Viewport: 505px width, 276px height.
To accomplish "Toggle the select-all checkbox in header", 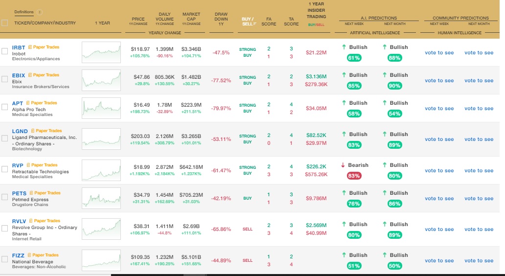I will click(5, 23).
